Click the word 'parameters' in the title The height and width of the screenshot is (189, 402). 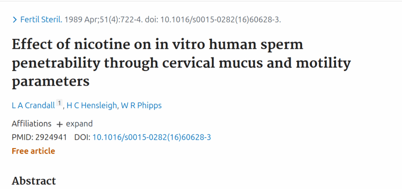[x=51, y=81]
